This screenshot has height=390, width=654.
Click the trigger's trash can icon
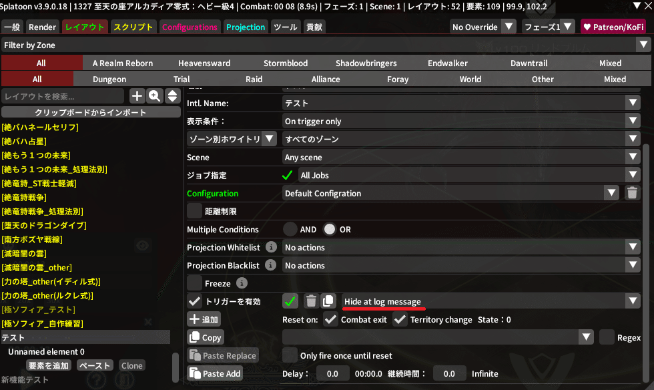pos(310,301)
